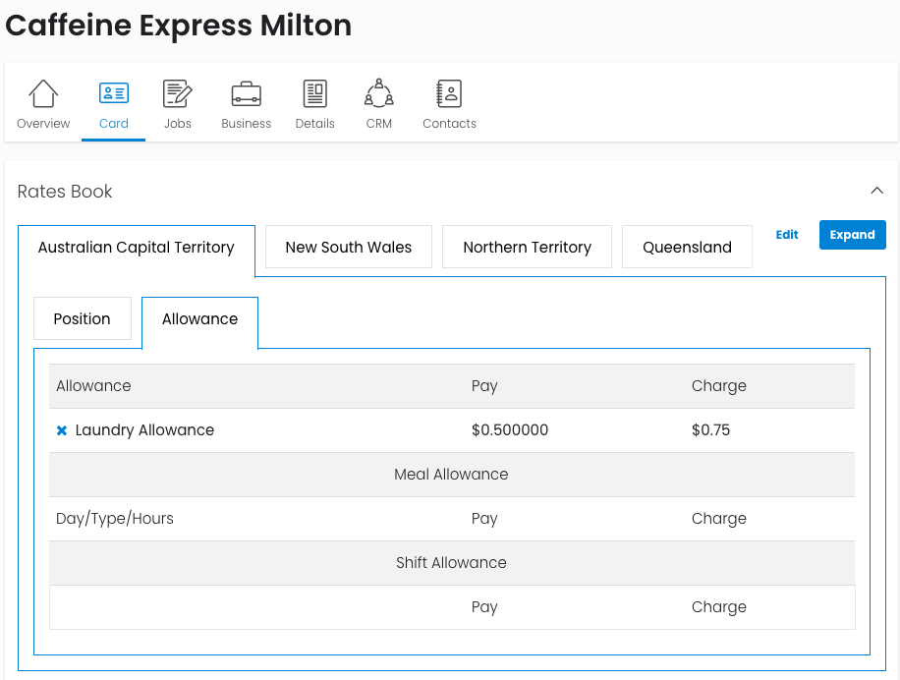Image resolution: width=900 pixels, height=680 pixels.
Task: Select the Northern Territory tab
Action: (x=527, y=248)
